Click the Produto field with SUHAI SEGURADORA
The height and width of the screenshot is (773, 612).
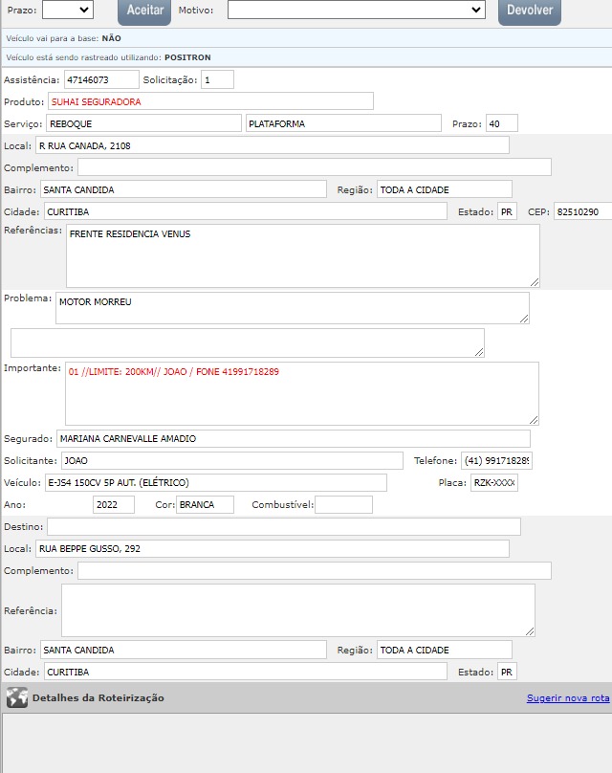[x=210, y=101]
